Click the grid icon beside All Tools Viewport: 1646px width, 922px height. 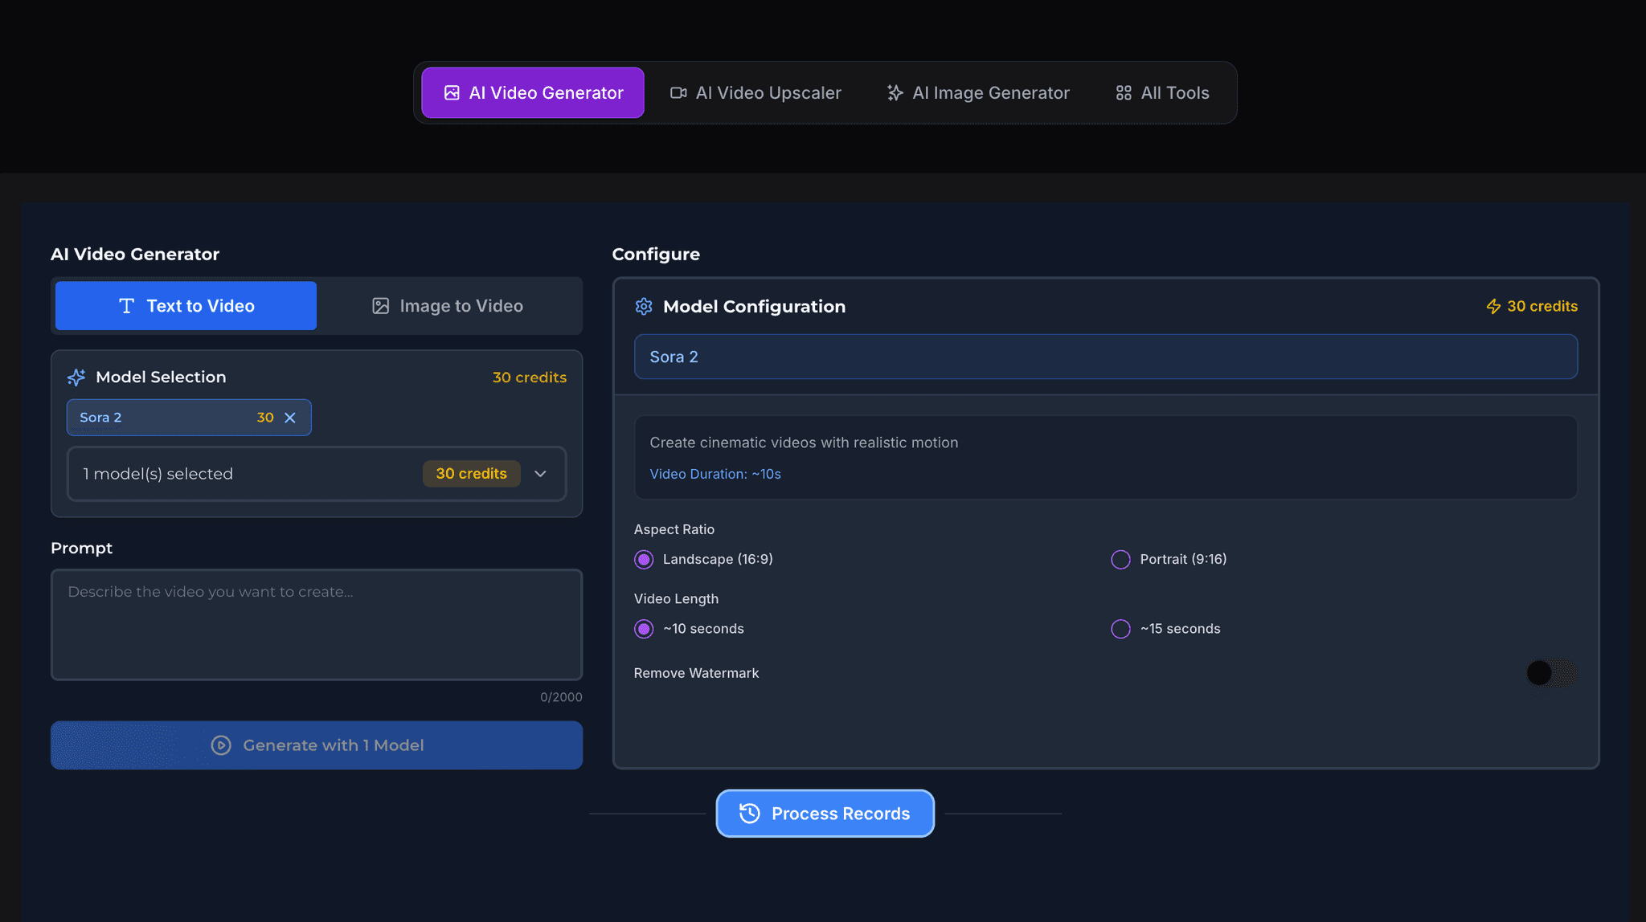[1124, 93]
